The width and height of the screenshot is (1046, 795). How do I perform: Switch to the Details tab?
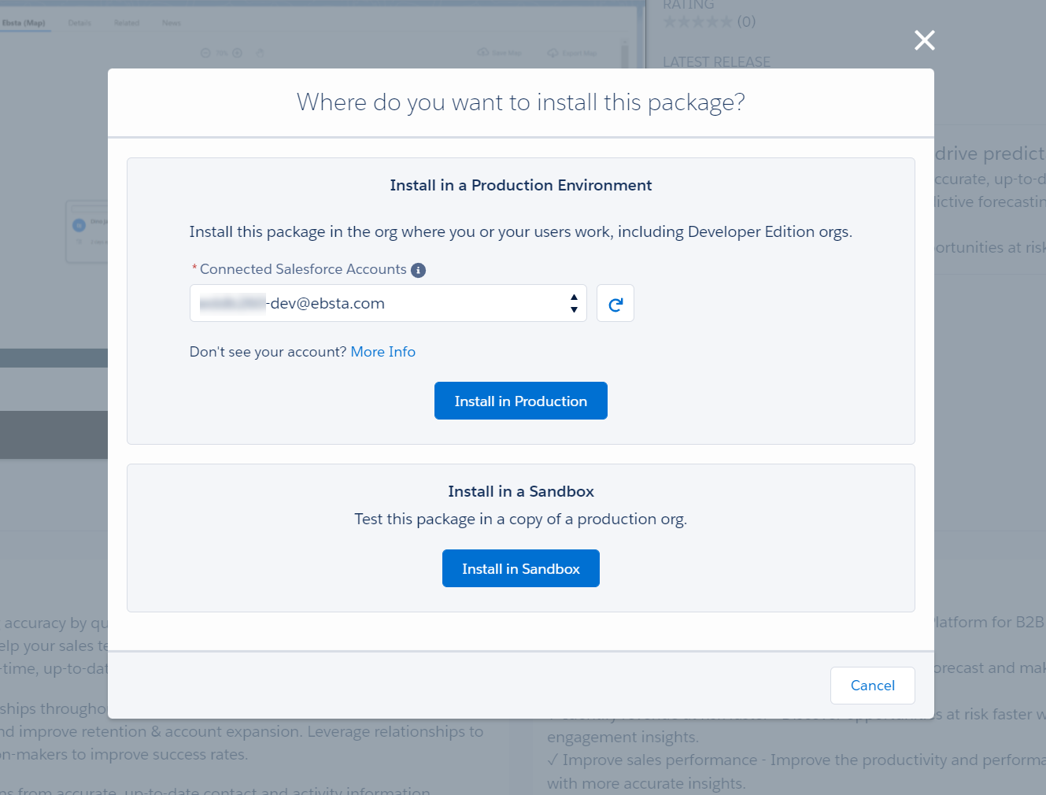tap(79, 23)
